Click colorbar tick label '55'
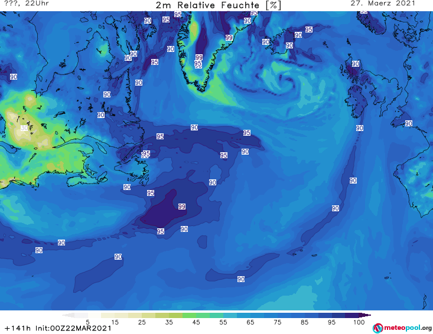 pos(223,322)
